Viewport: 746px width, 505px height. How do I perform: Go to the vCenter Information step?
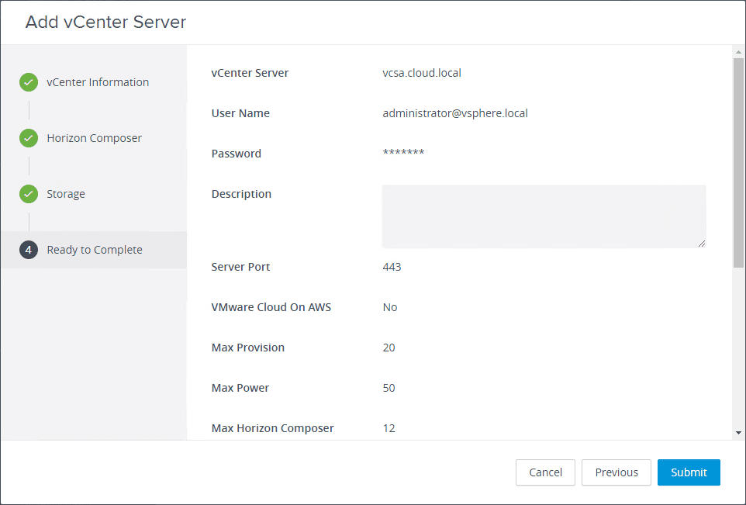[x=98, y=82]
